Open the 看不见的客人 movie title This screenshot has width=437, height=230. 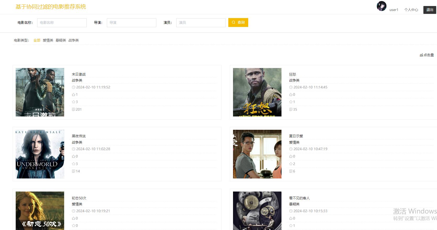(300, 198)
